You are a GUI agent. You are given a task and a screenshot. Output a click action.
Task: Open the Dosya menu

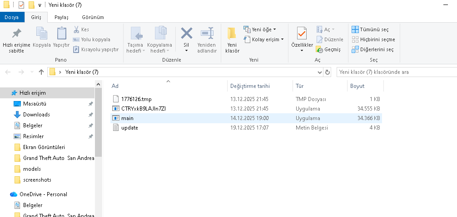click(12, 17)
